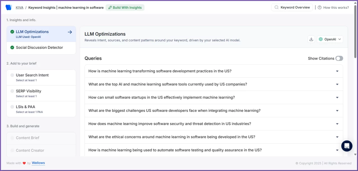This screenshot has width=358, height=171.
Task: Enable the Show Citations toggle
Action: tap(339, 58)
